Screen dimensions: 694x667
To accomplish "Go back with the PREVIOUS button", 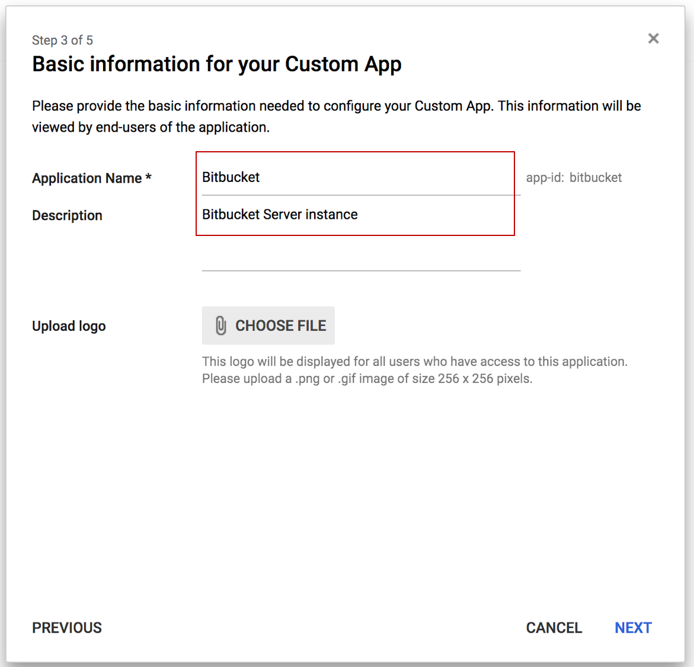I will click(67, 628).
